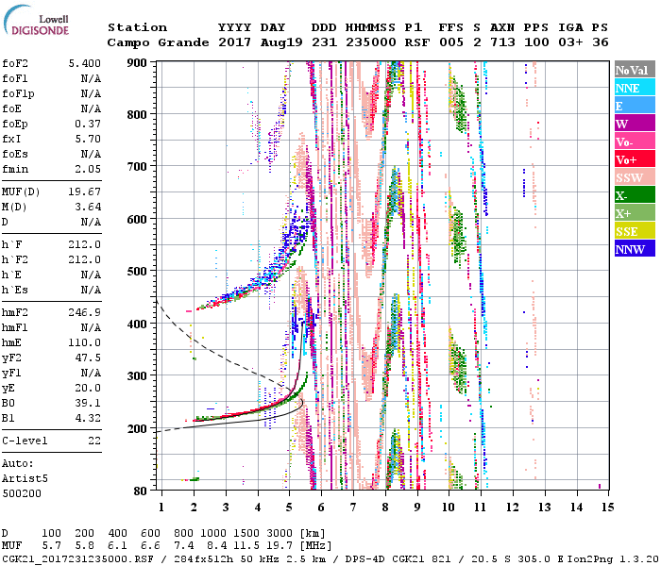This screenshot has width=661, height=566.
Task: Click the Vo- pink legend swatch
Action: point(635,141)
